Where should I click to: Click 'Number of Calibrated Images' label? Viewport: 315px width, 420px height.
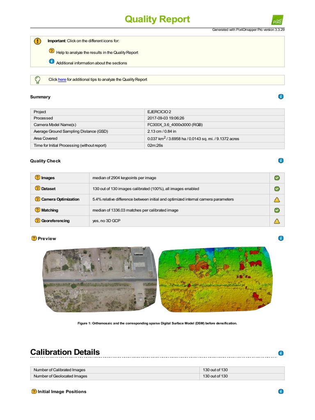coord(59,370)
